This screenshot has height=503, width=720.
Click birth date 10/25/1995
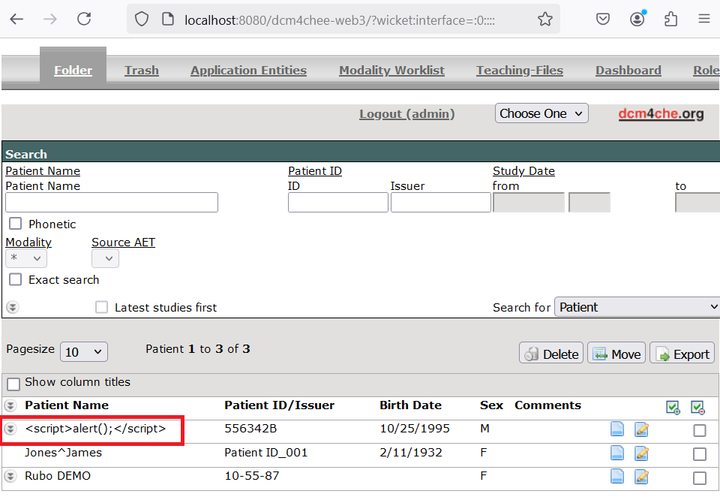pos(415,429)
